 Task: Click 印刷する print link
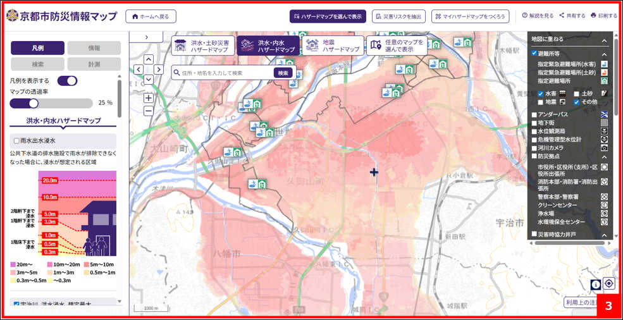tap(604, 16)
